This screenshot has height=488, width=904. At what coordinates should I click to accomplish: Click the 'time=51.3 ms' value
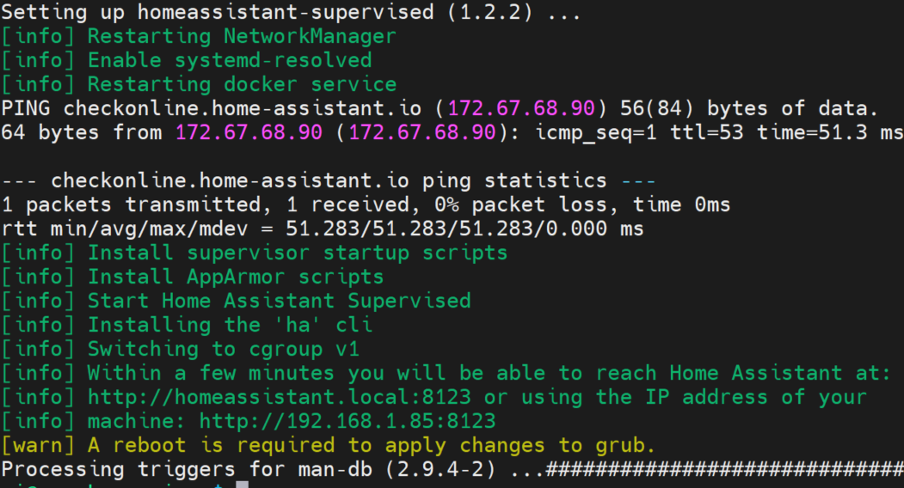tap(830, 132)
